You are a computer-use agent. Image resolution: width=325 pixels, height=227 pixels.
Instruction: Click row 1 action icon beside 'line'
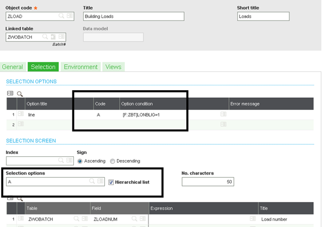tap(21, 114)
